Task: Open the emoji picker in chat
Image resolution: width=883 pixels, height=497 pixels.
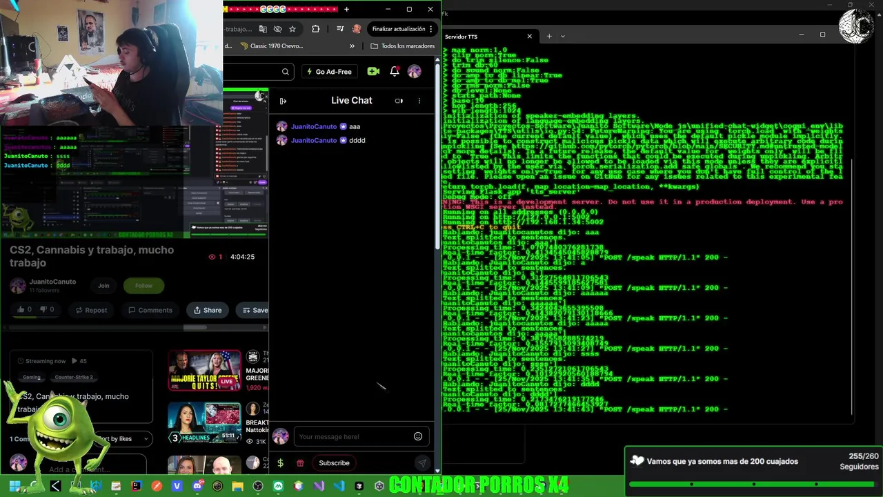Action: click(418, 436)
